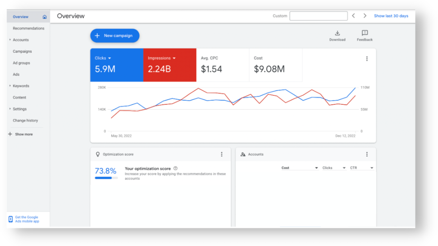Click the optimization score help icon
The image size is (438, 246).
tap(175, 168)
